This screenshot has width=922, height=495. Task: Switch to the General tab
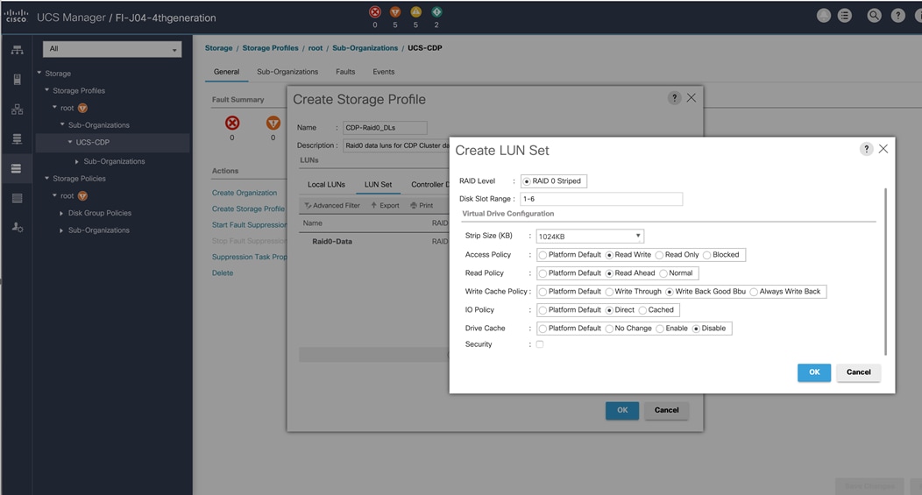click(x=226, y=72)
